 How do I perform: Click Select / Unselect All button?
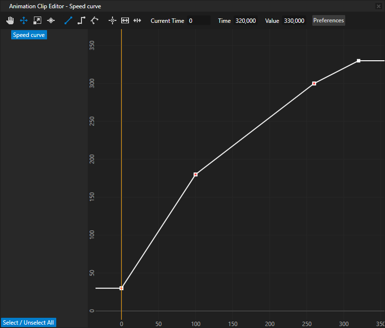tap(28, 323)
